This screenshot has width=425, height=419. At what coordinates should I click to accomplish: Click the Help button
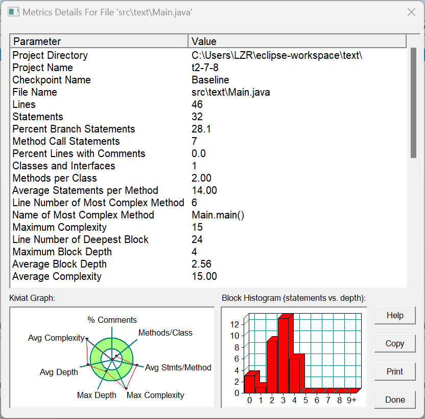point(395,315)
